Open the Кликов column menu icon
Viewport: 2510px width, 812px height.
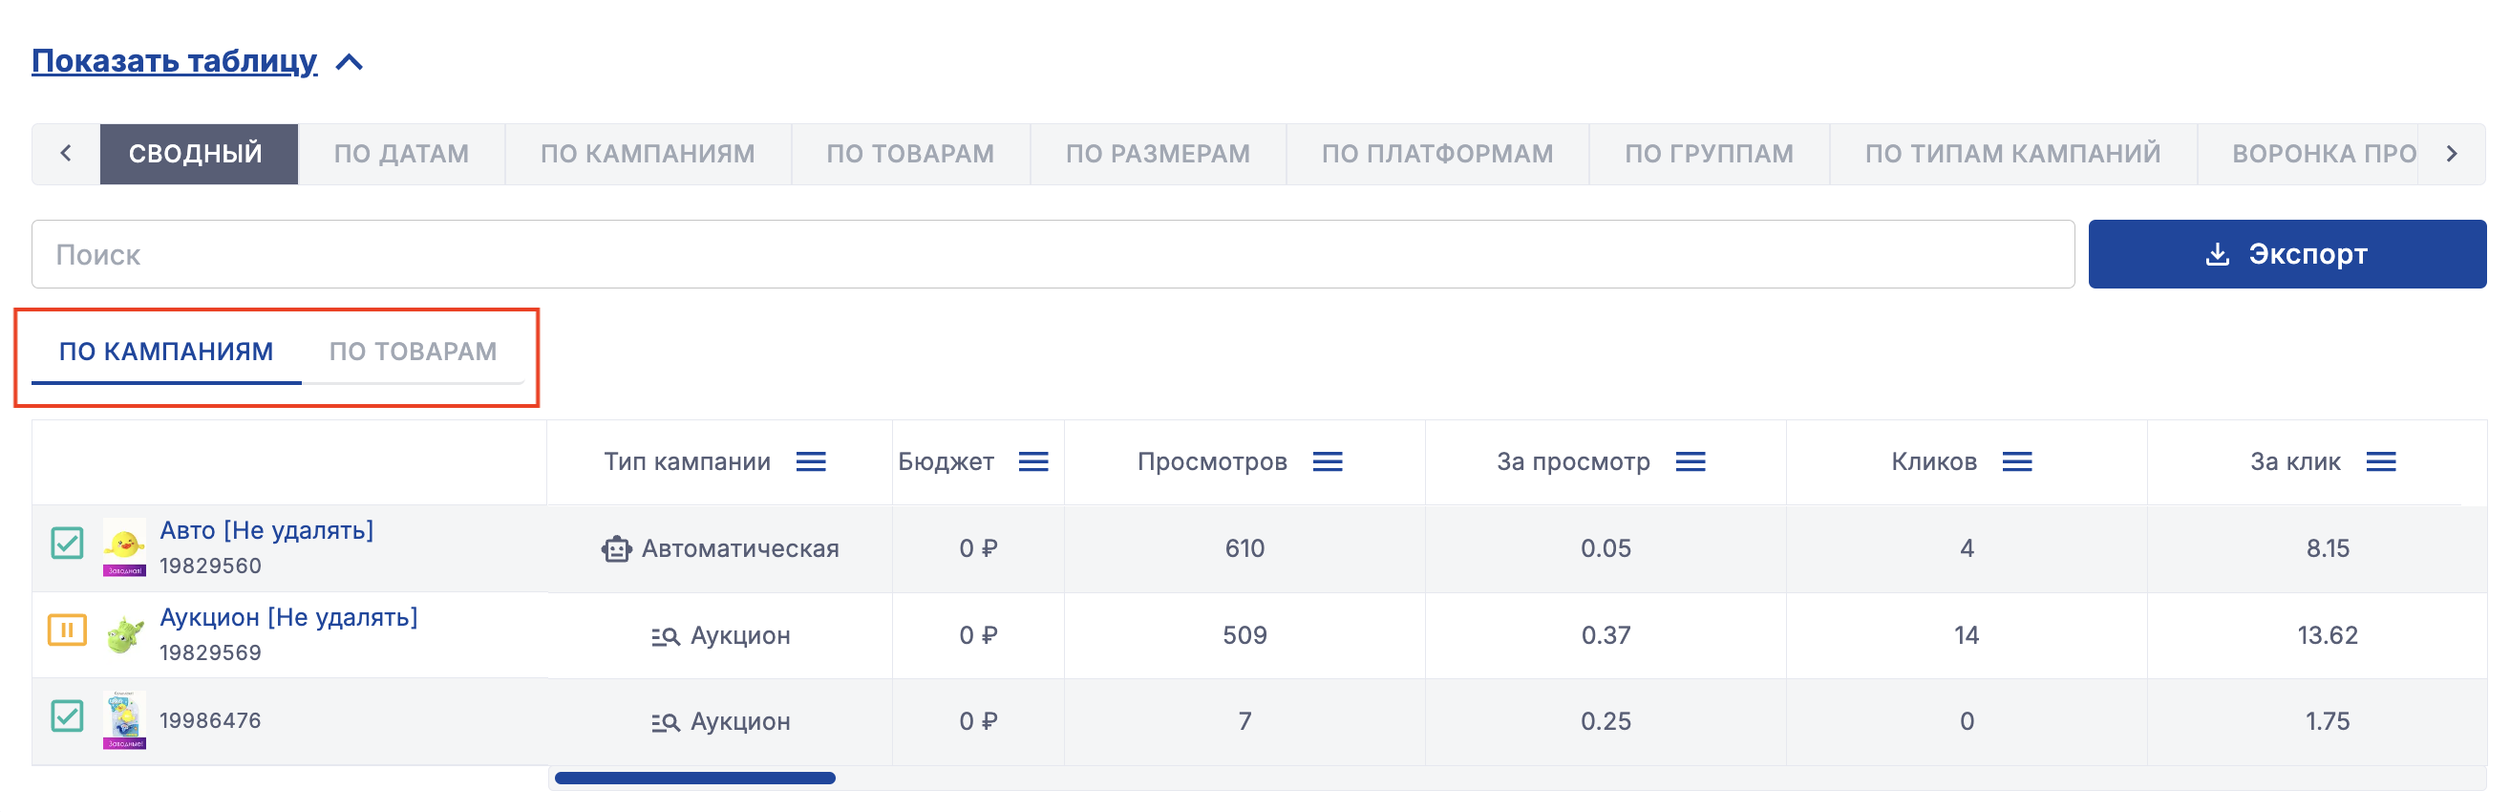(2016, 461)
